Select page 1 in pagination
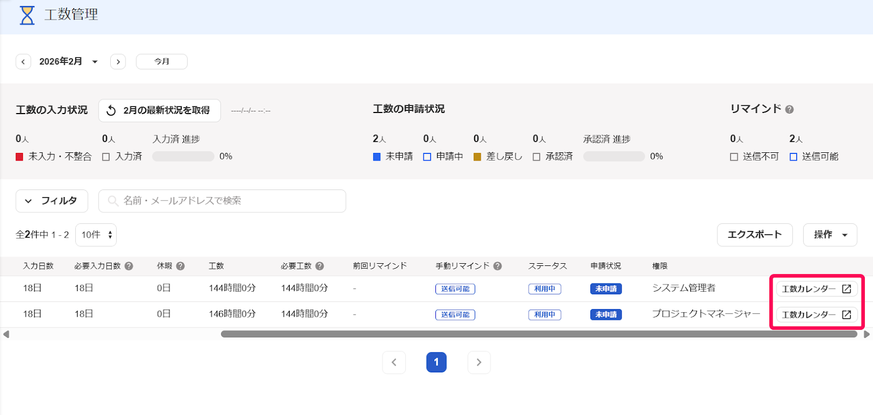This screenshot has height=415, width=873. point(436,362)
